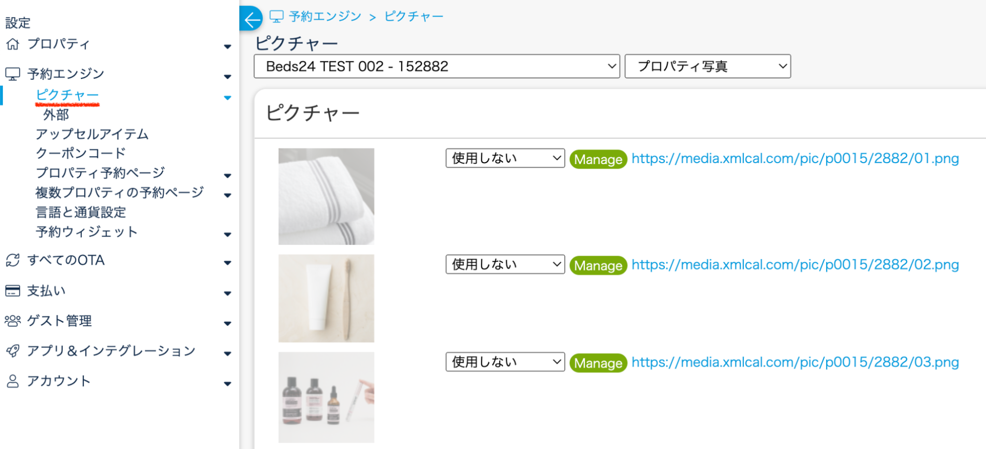Viewport: 986px width, 449px height.
Task: Click the monitor icon beside 予約エンジン in sidebar
Action: pos(13,74)
